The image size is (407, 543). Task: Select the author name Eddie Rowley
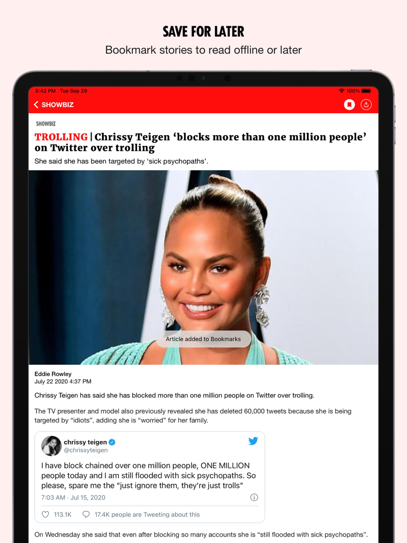click(53, 374)
